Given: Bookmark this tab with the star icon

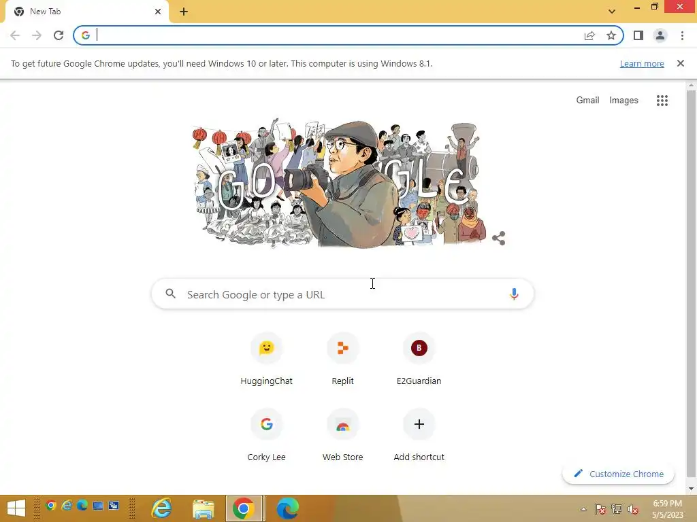Looking at the screenshot, I should point(611,35).
